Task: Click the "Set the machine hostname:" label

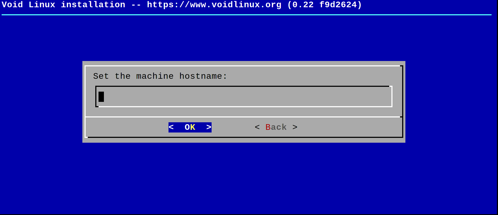Action: tap(160, 76)
